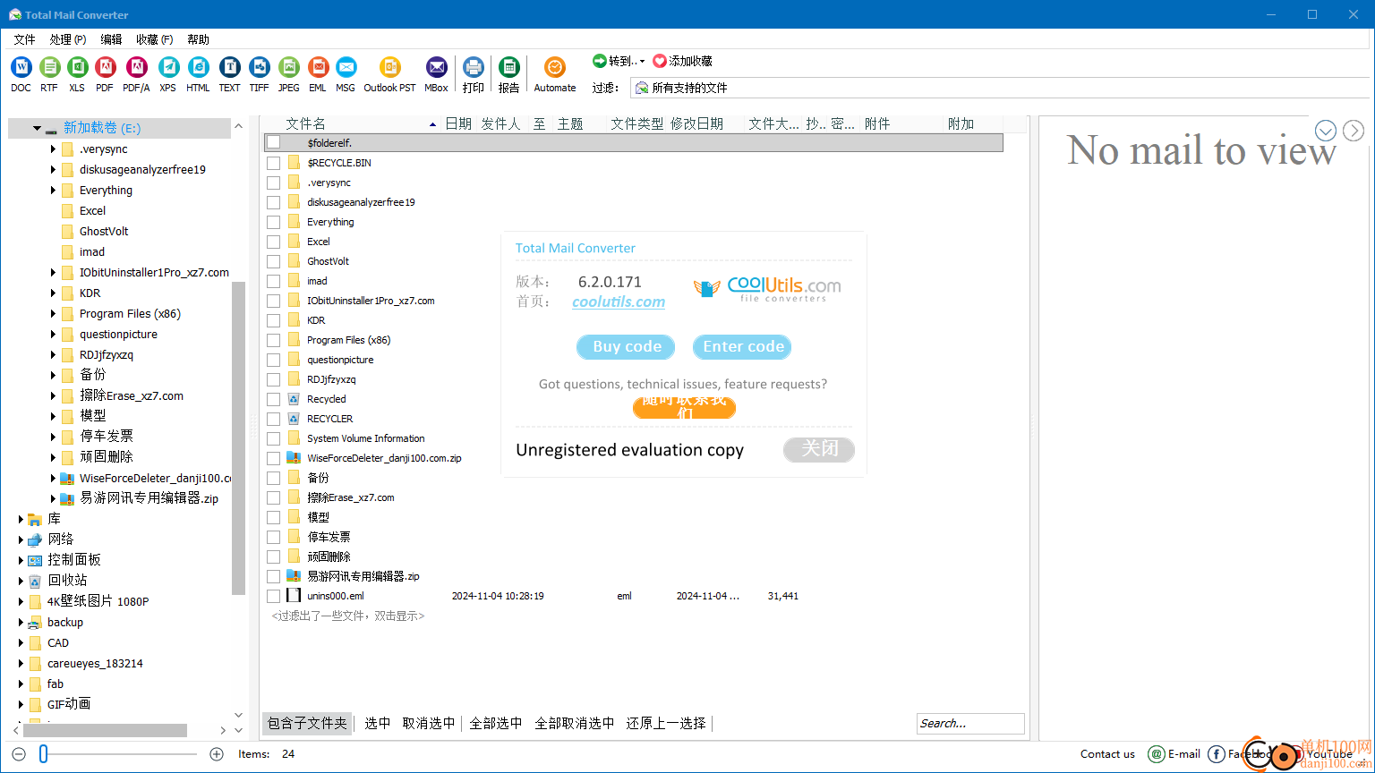Screen dimensions: 1375x773
Task: Tick checkbox for $RECYCLE.BIN
Action: coord(274,163)
